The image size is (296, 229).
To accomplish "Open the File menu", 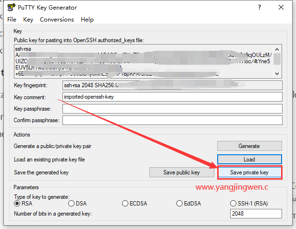I will (12, 19).
